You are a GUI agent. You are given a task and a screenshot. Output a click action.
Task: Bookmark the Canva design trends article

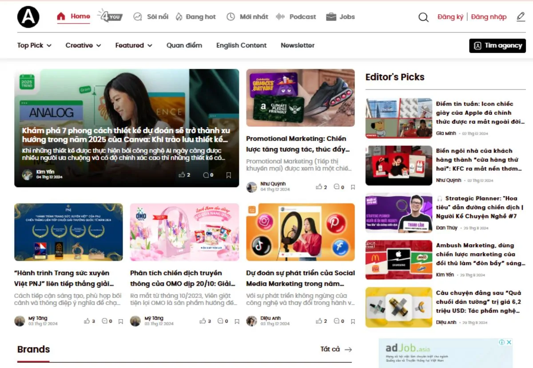[229, 175]
